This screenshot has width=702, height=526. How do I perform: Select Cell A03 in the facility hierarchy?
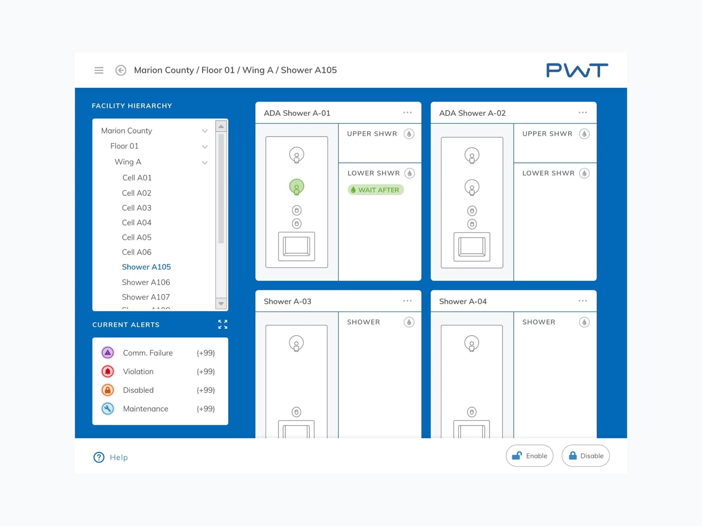pyautogui.click(x=137, y=208)
